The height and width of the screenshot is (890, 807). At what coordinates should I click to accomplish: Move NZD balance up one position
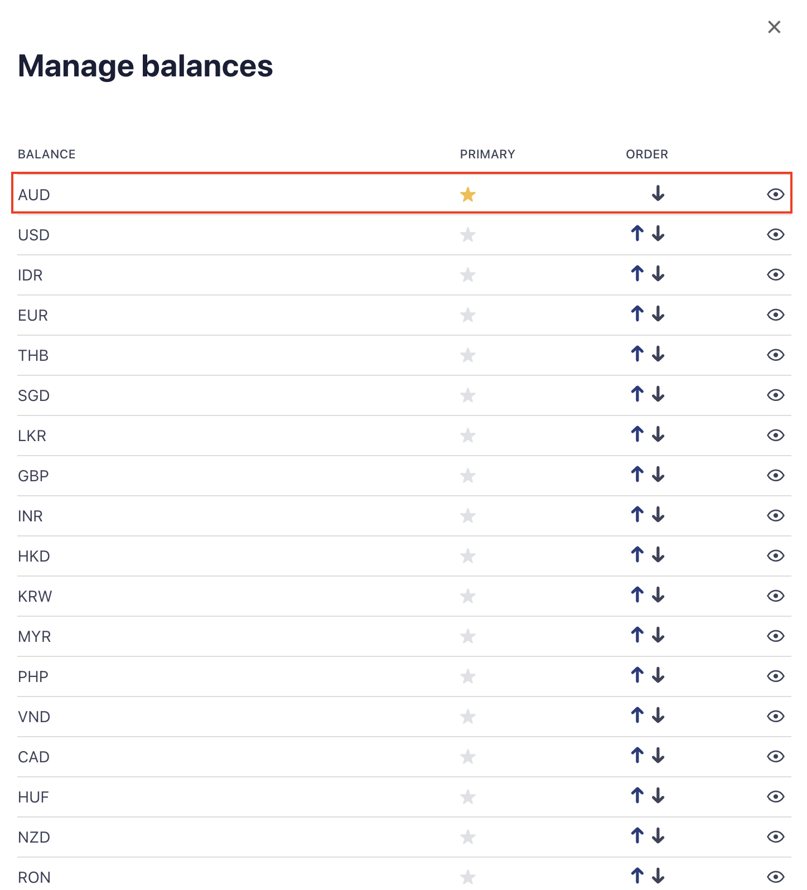[x=637, y=836]
